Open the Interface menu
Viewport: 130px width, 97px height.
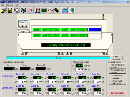click(9, 5)
